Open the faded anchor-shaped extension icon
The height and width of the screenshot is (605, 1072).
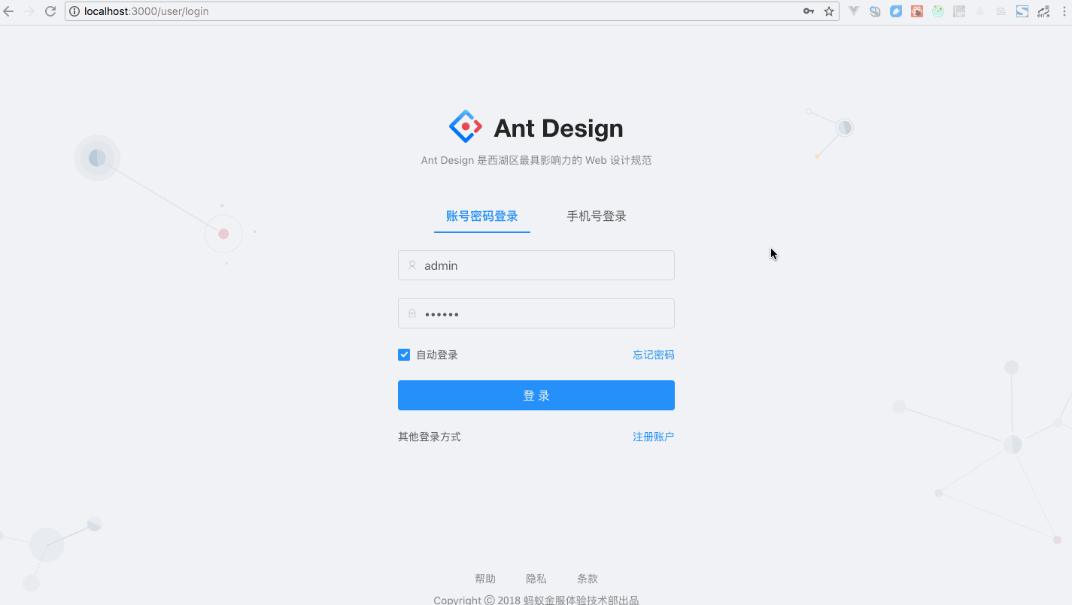click(x=980, y=11)
